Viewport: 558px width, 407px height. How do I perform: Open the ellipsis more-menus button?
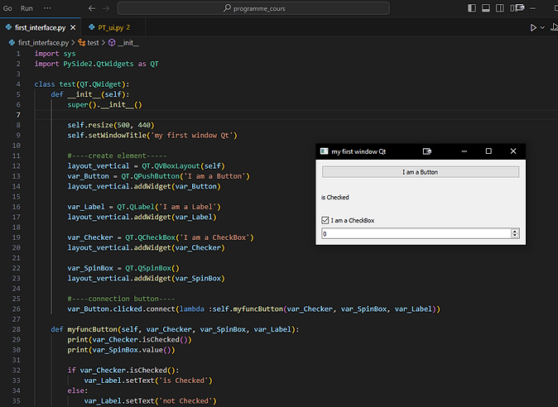pos(47,7)
